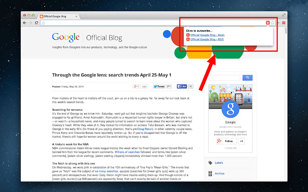Click the Atom feed icon in popup

pyautogui.click(x=188, y=35)
